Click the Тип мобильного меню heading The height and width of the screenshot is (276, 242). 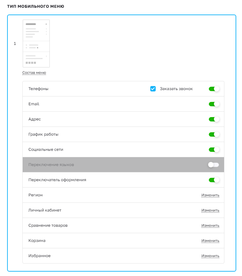pyautogui.click(x=36, y=6)
